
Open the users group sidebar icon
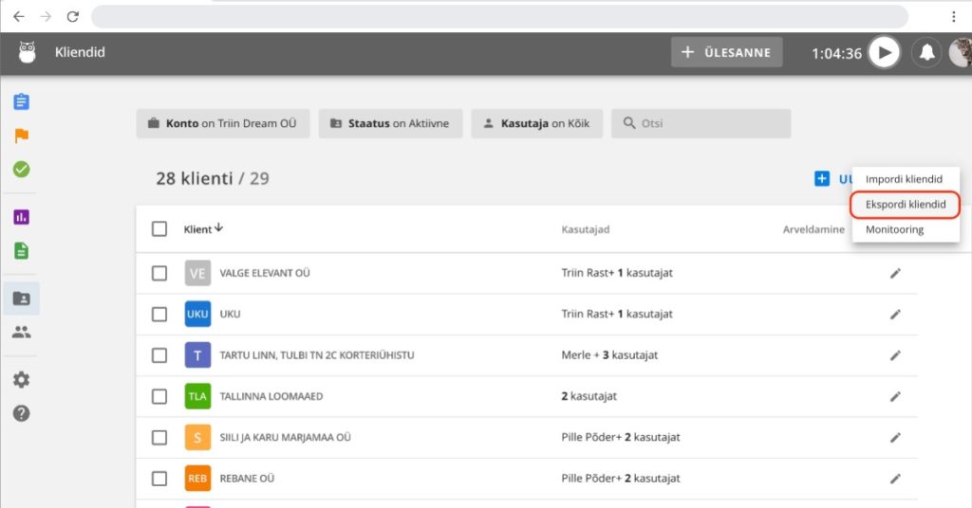(x=21, y=333)
